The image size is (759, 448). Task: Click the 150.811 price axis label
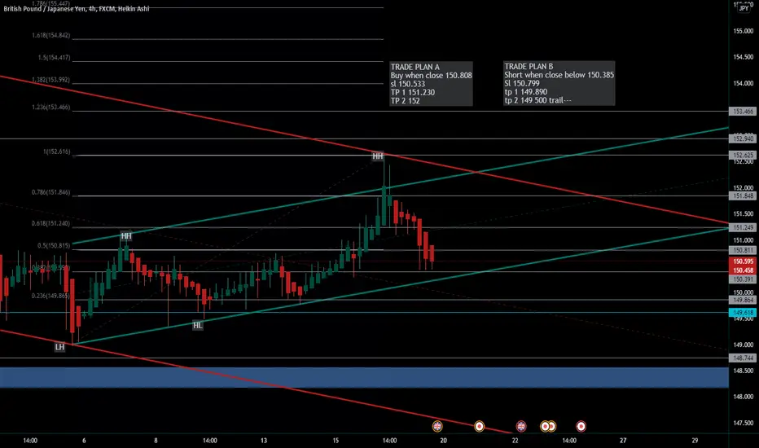click(x=743, y=250)
